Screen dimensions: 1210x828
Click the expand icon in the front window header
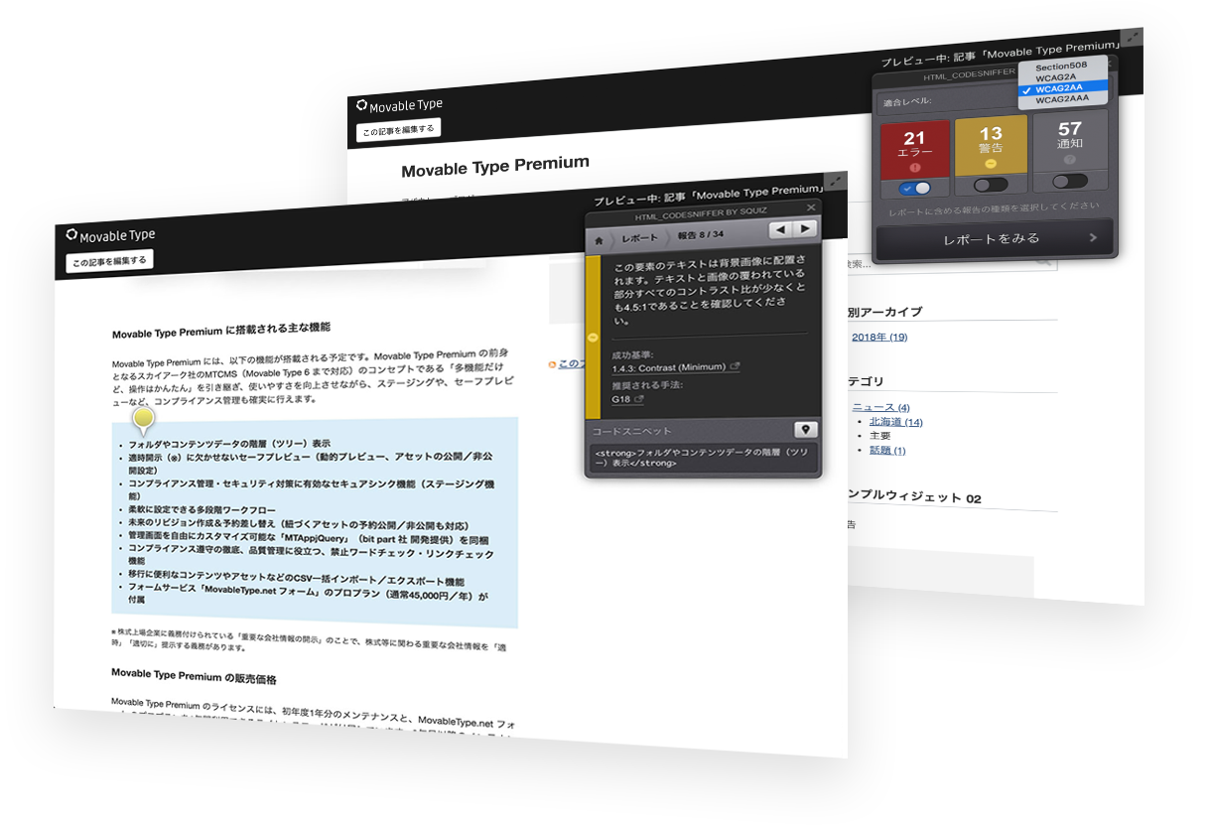(x=836, y=182)
